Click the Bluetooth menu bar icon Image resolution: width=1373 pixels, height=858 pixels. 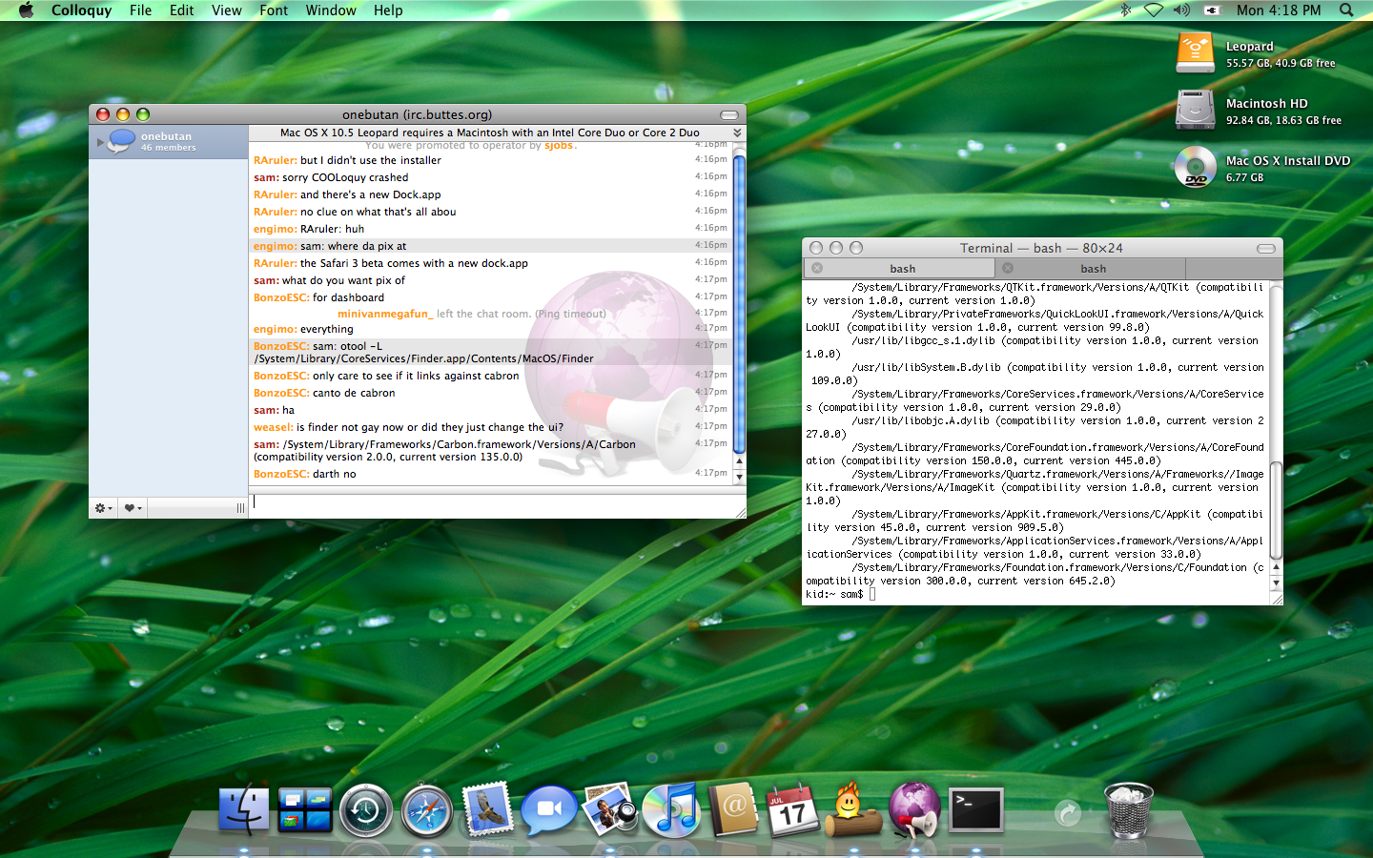tap(1125, 10)
